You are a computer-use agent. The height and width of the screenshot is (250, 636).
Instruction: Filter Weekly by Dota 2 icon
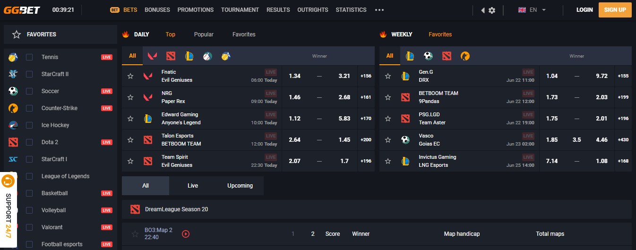click(x=447, y=56)
